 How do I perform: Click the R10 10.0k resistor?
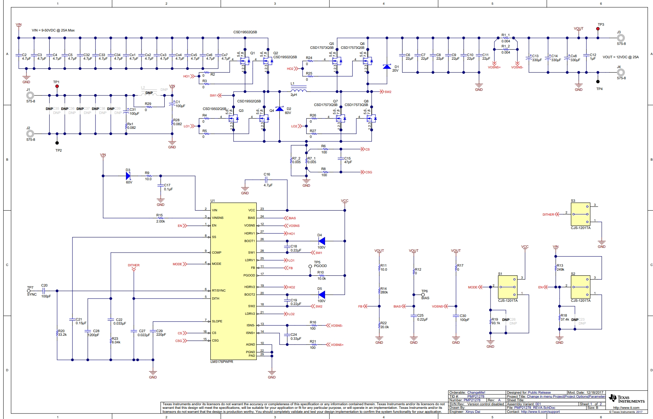click(x=321, y=276)
